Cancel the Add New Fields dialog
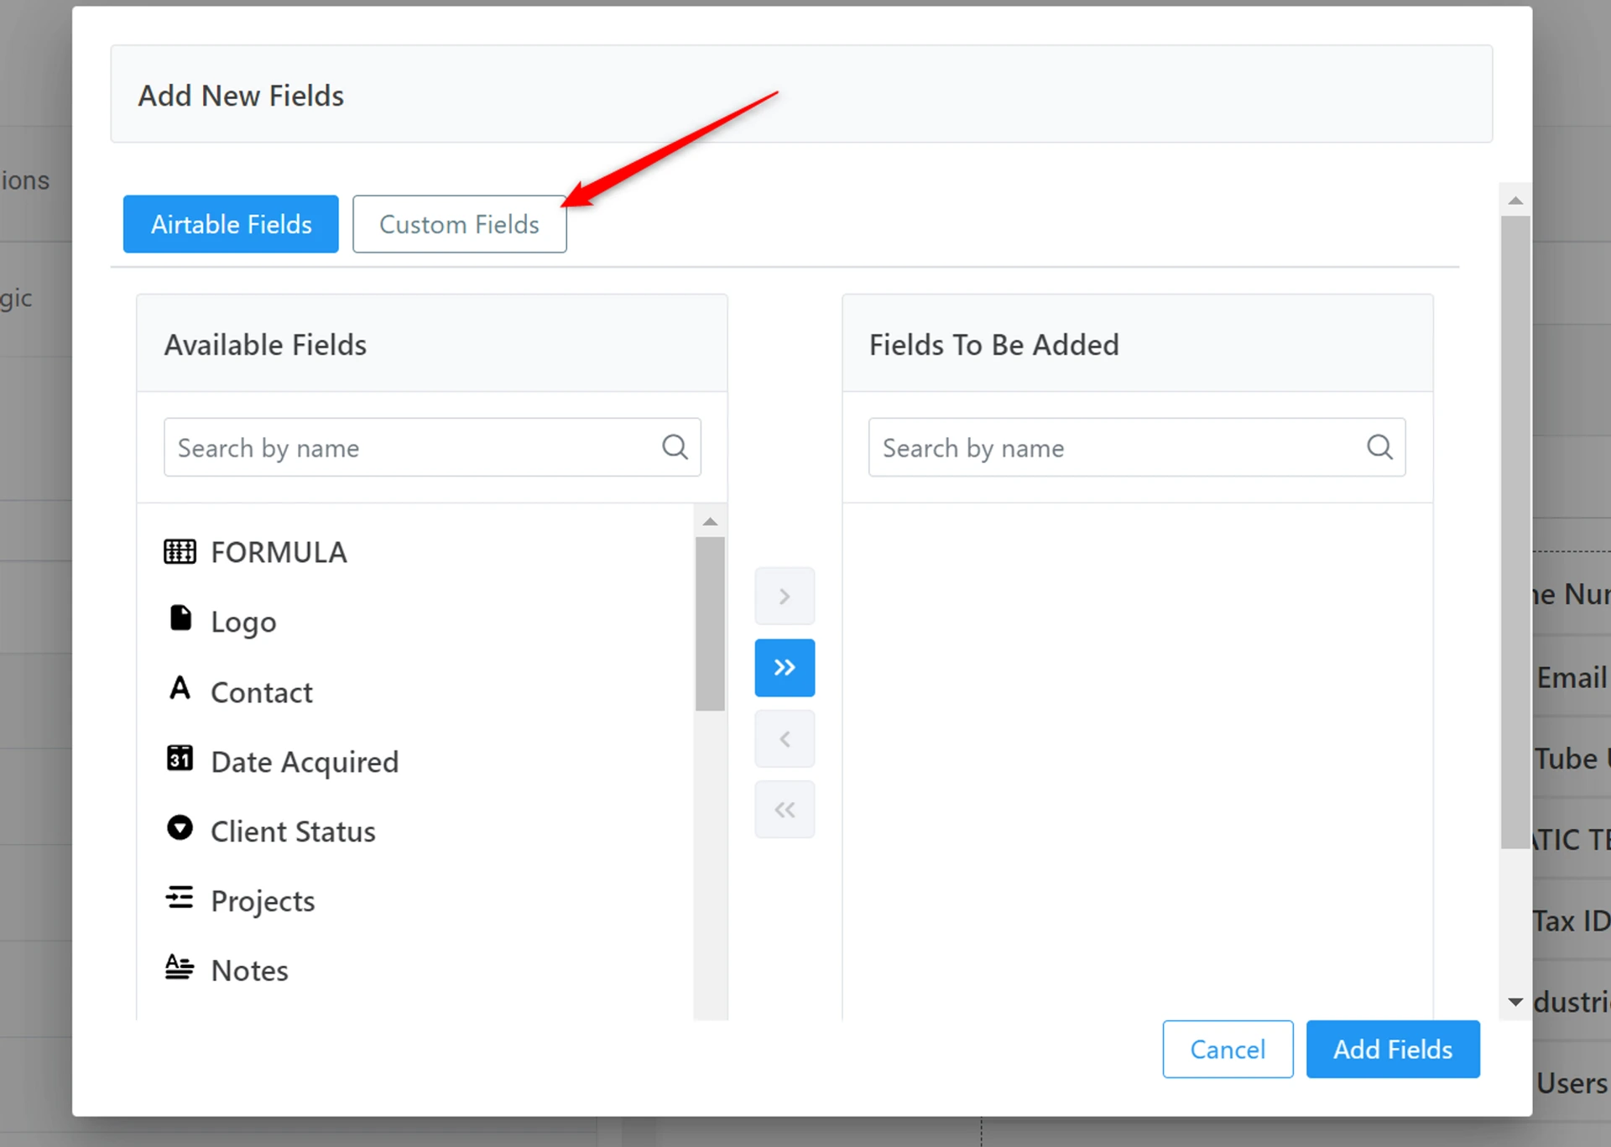 (x=1228, y=1049)
